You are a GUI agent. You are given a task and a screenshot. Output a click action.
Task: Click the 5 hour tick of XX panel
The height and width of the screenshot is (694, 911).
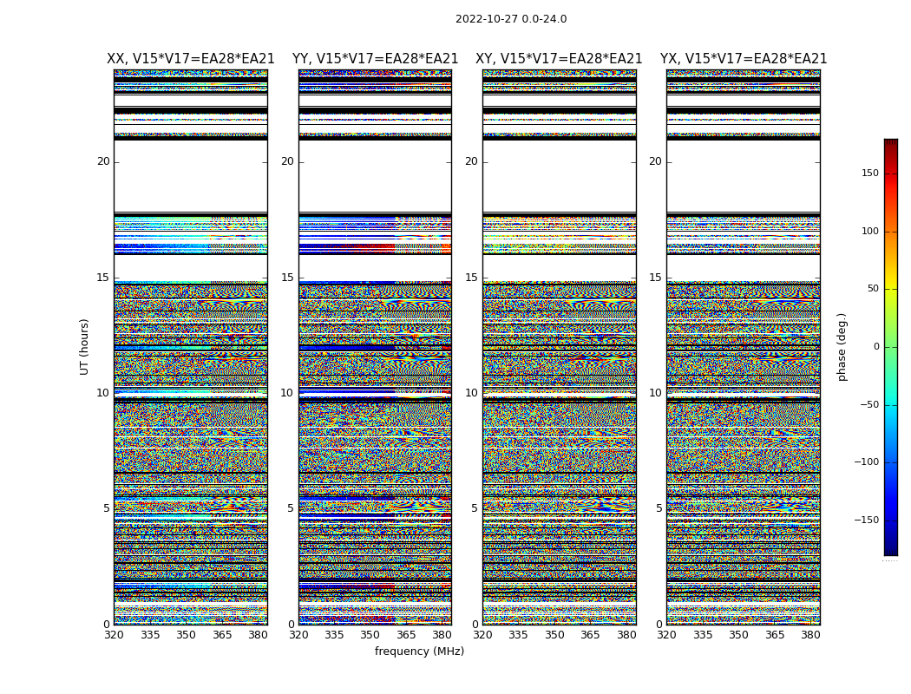[107, 508]
